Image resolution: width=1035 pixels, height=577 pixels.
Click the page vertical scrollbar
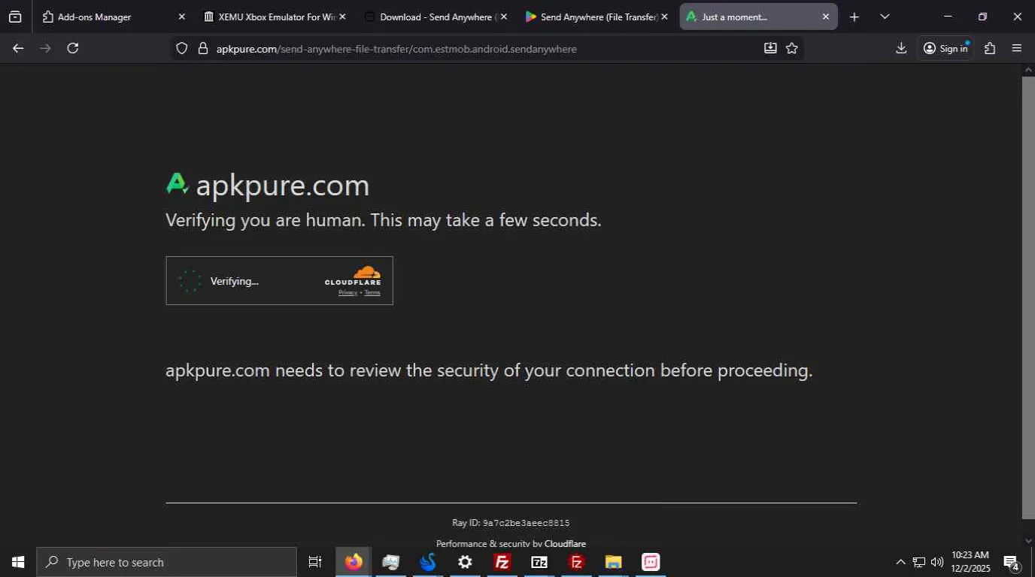pos(1028,297)
